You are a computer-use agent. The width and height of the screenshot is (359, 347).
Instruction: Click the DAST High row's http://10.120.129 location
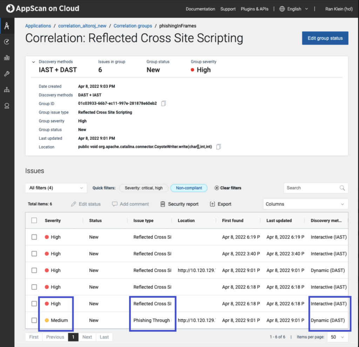(196, 270)
